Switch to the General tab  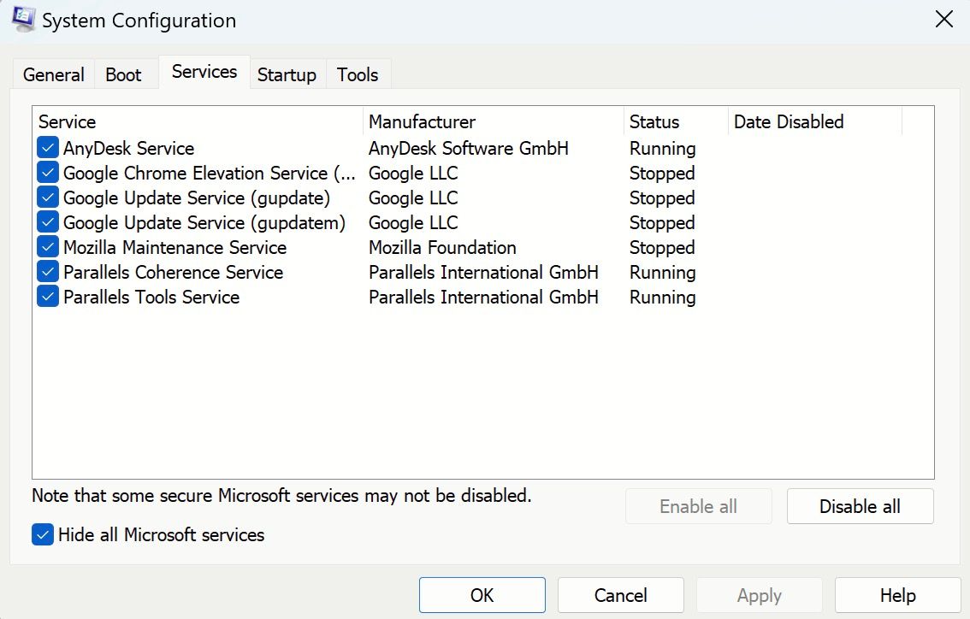coord(53,74)
